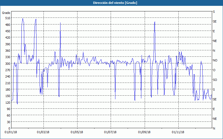The image size is (223, 139).
Task: Click the 'S' compass label at 180 degrees
Action: tap(214, 90)
